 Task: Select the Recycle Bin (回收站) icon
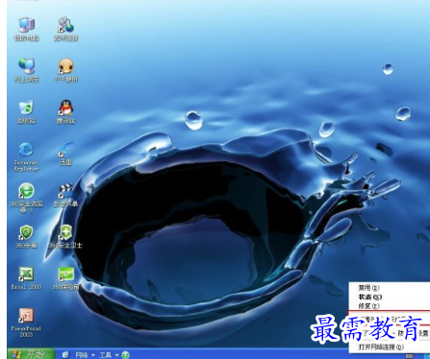pyautogui.click(x=26, y=111)
